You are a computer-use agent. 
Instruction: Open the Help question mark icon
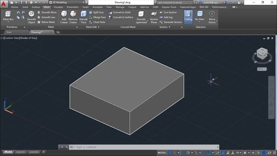[239, 3]
